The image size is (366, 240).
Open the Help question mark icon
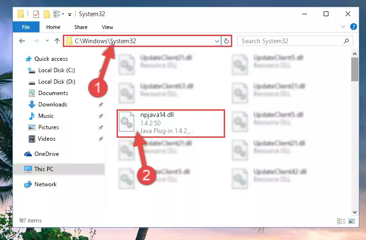pos(354,27)
